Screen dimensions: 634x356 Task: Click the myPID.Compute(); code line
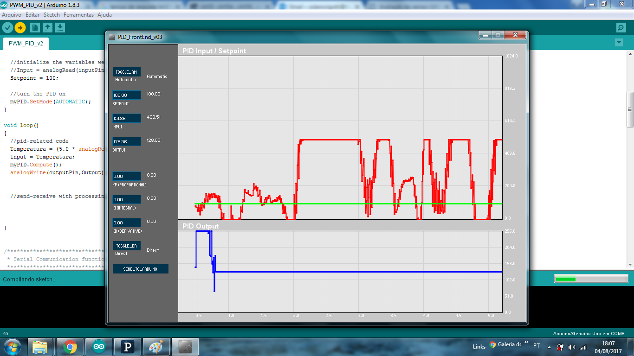tap(36, 165)
